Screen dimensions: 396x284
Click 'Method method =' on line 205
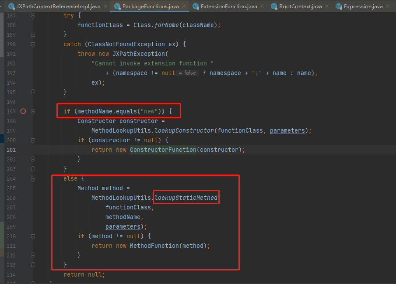pos(104,188)
